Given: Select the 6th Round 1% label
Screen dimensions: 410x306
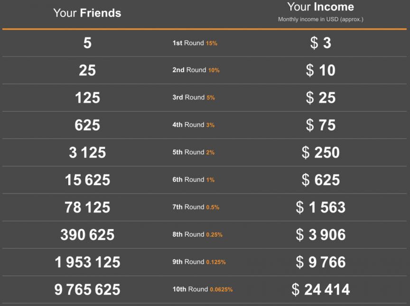Looking at the screenshot, I should point(194,180).
